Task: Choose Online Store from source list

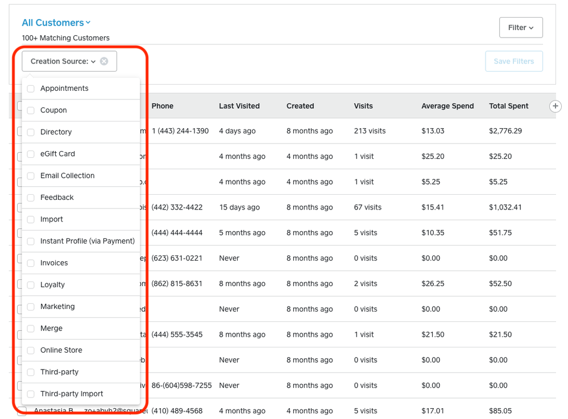Action: click(x=31, y=350)
